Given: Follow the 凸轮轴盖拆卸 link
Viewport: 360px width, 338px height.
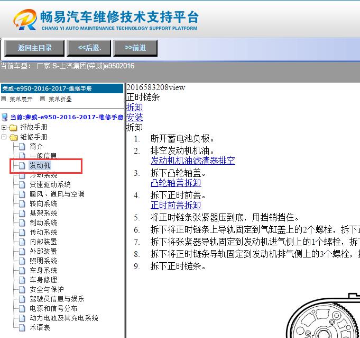Looking at the screenshot, I should 176,183.
